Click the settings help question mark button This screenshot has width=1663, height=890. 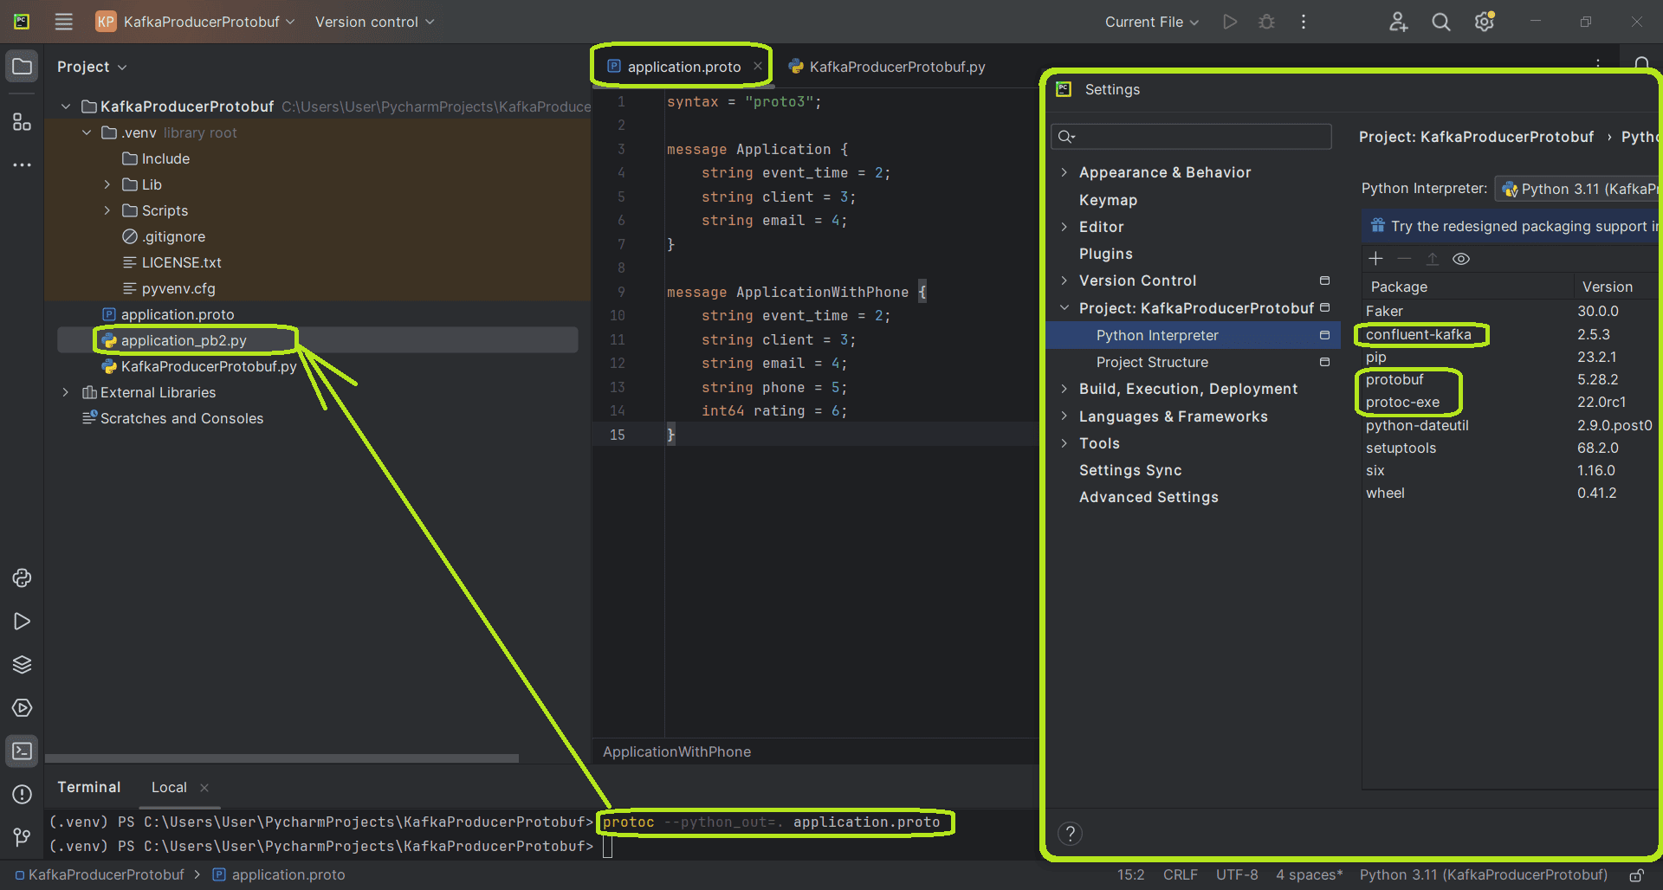click(1070, 834)
